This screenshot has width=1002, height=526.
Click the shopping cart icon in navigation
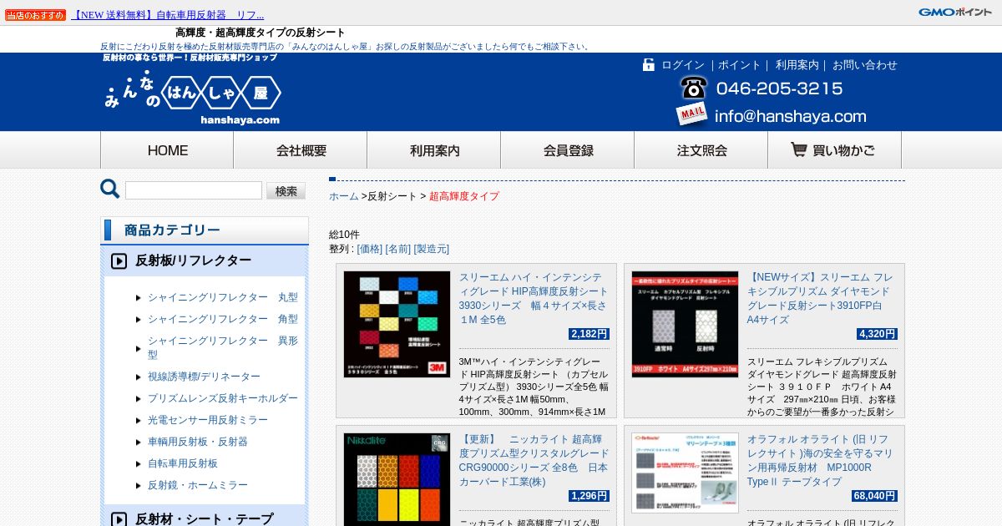[799, 149]
